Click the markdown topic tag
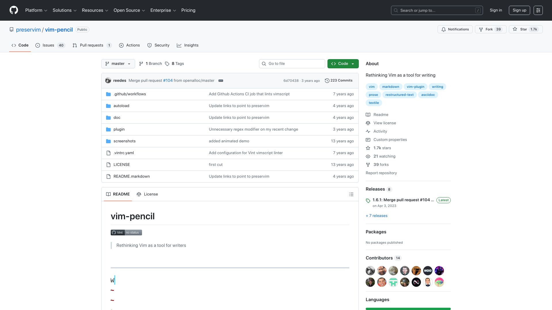The image size is (552, 310). [x=390, y=87]
